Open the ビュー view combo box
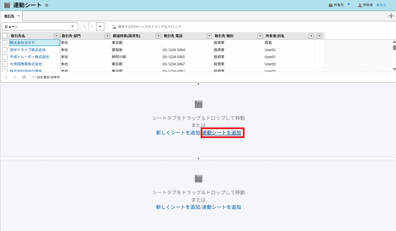Image resolution: width=396 pixels, height=231 pixels. [x=40, y=26]
